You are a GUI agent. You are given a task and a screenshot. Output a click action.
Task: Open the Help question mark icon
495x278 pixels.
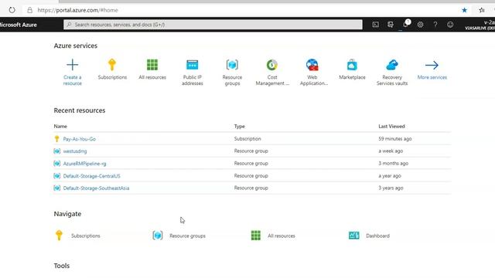(435, 25)
